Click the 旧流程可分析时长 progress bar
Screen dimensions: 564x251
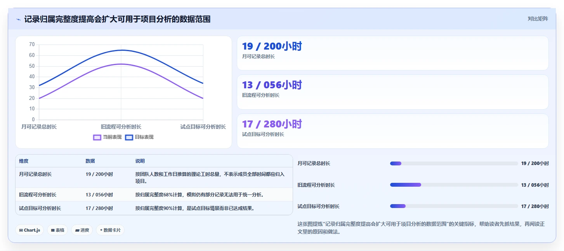pyautogui.click(x=454, y=185)
